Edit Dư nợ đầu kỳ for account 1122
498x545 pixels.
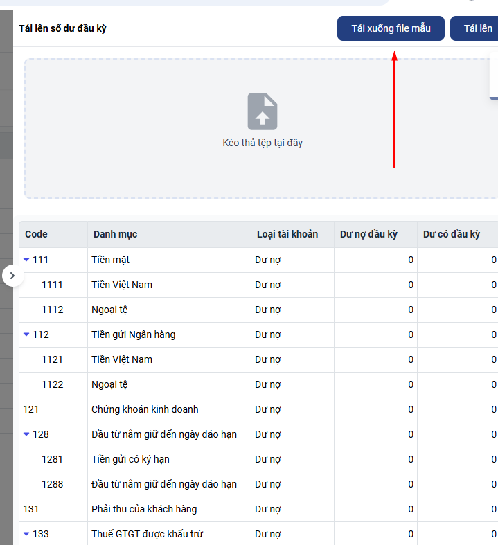(x=375, y=384)
